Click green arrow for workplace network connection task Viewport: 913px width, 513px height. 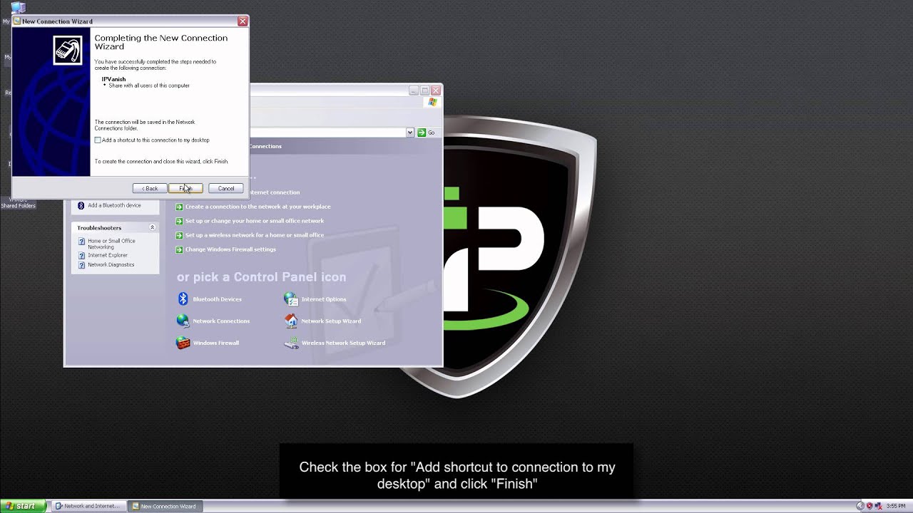179,207
